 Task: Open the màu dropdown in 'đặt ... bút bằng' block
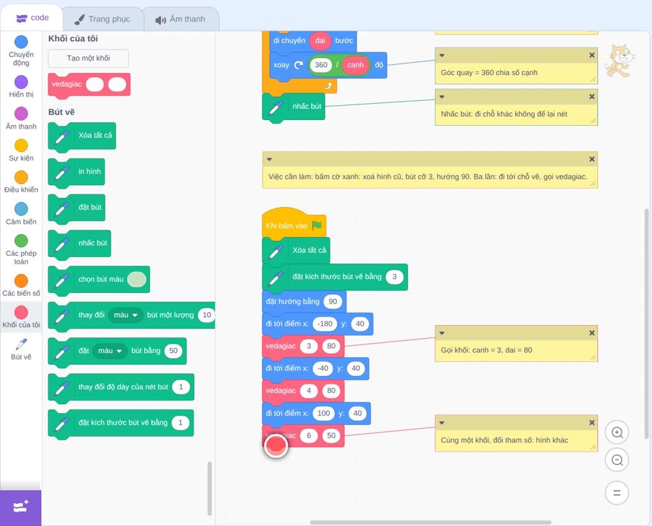pos(110,351)
